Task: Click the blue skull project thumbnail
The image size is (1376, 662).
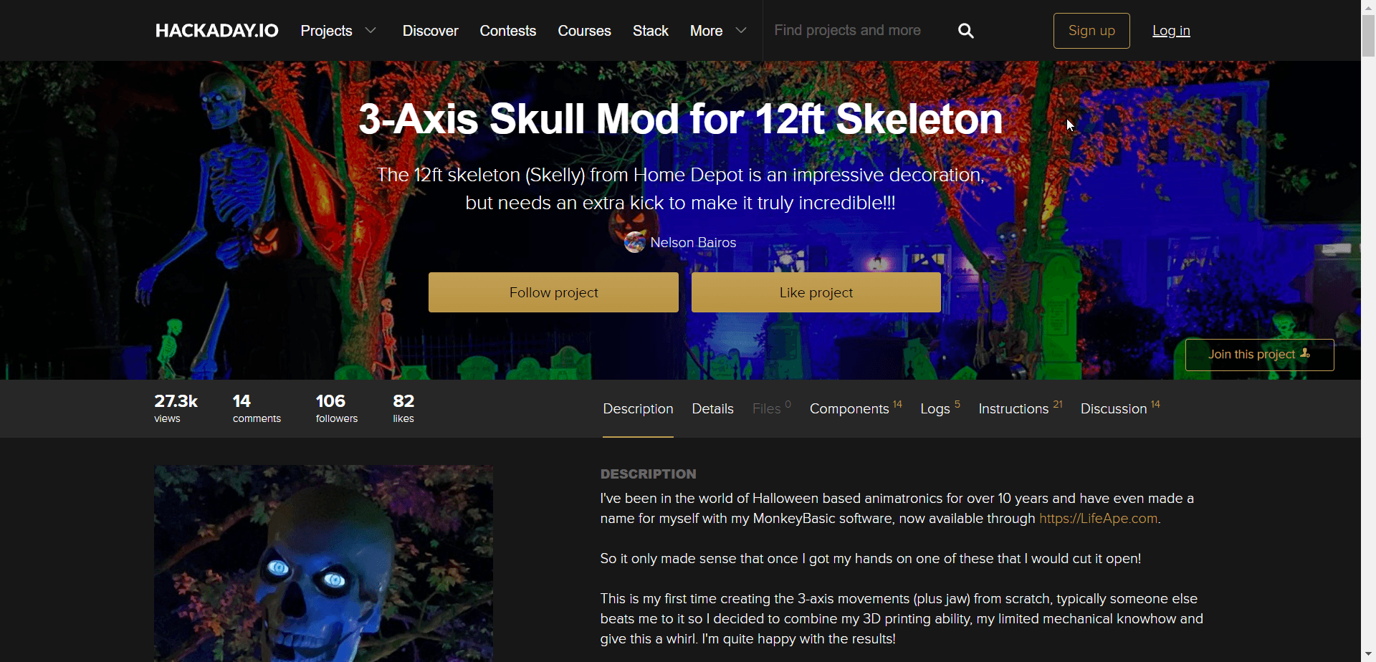Action: pyautogui.click(x=324, y=564)
